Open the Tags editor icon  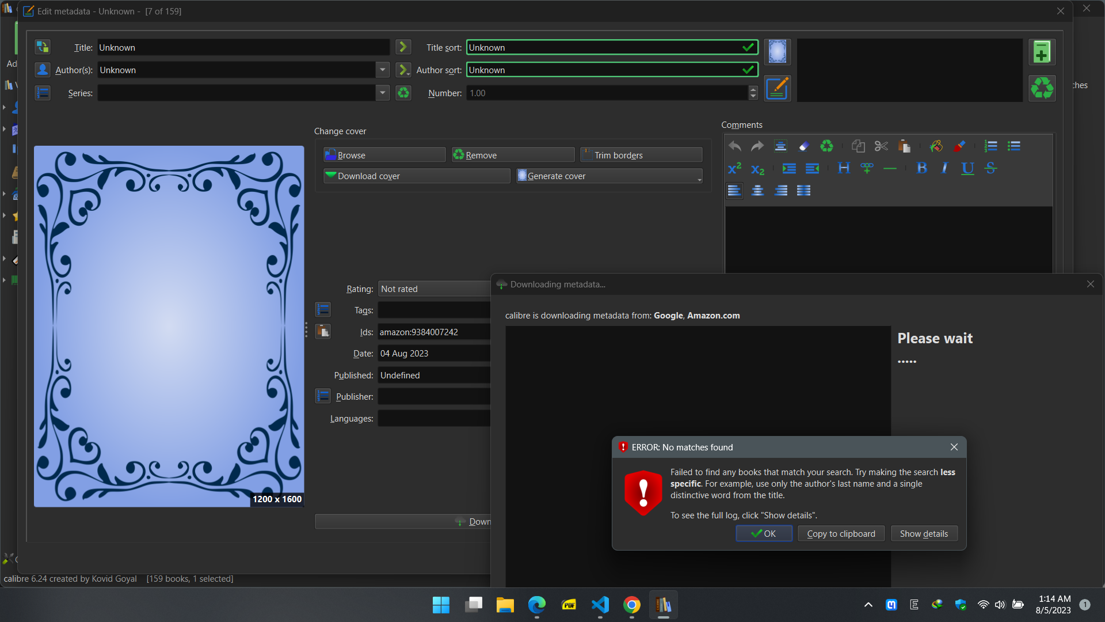coord(323,310)
